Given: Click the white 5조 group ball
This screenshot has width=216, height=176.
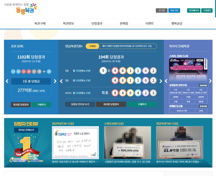Looking at the screenshot, I should point(103,71).
